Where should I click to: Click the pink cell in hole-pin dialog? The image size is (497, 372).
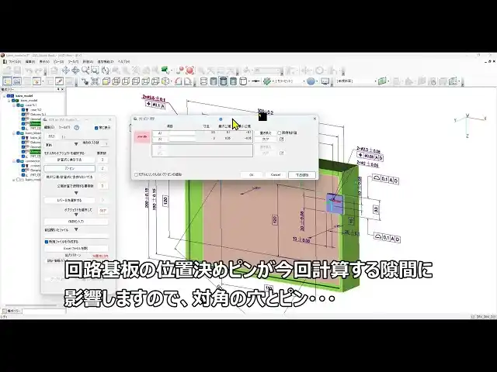coord(142,136)
